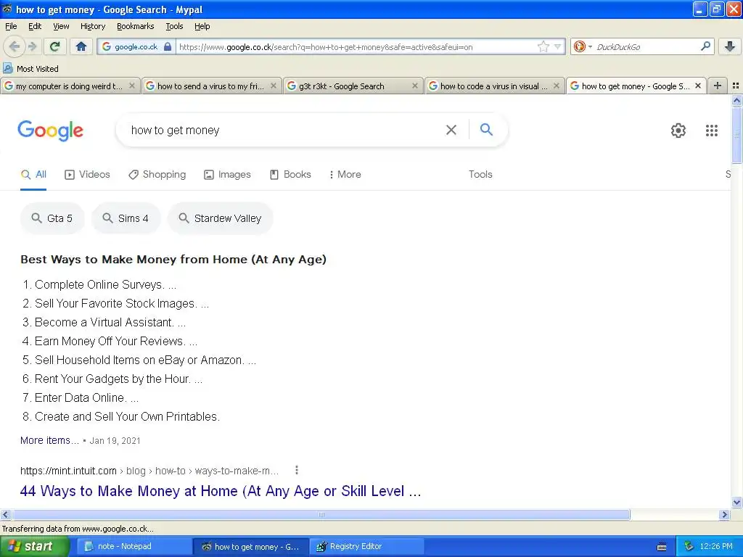Open the Help menu
Screen dimensions: 743x557
coord(202,26)
